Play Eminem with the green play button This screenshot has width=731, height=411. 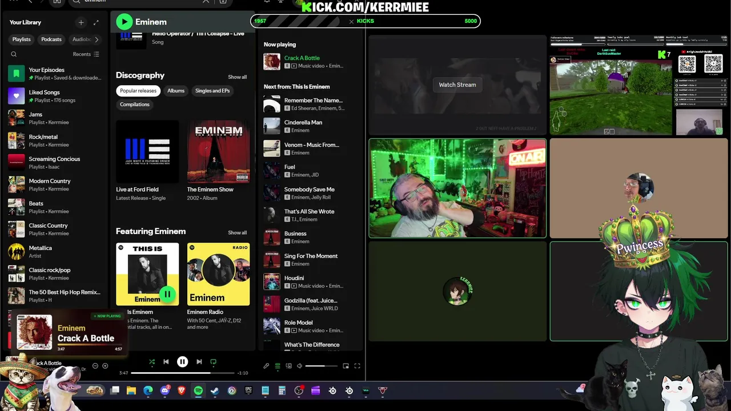pyautogui.click(x=124, y=22)
